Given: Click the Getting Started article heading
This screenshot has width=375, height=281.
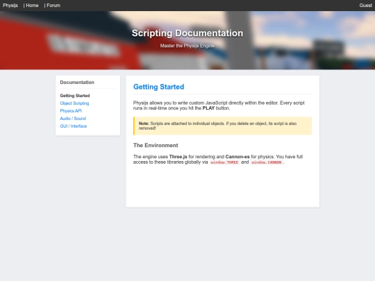Looking at the screenshot, I should (x=158, y=87).
